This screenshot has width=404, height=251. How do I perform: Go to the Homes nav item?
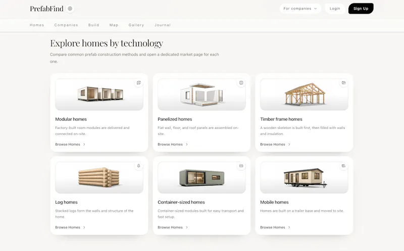point(37,25)
